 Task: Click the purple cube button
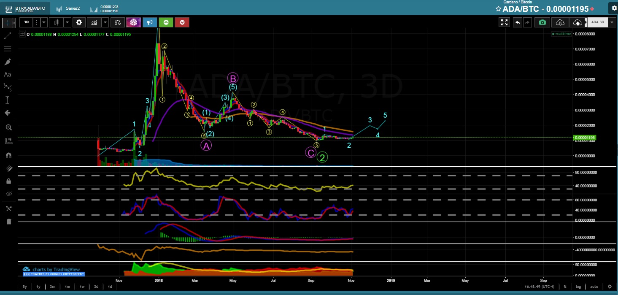click(x=134, y=22)
